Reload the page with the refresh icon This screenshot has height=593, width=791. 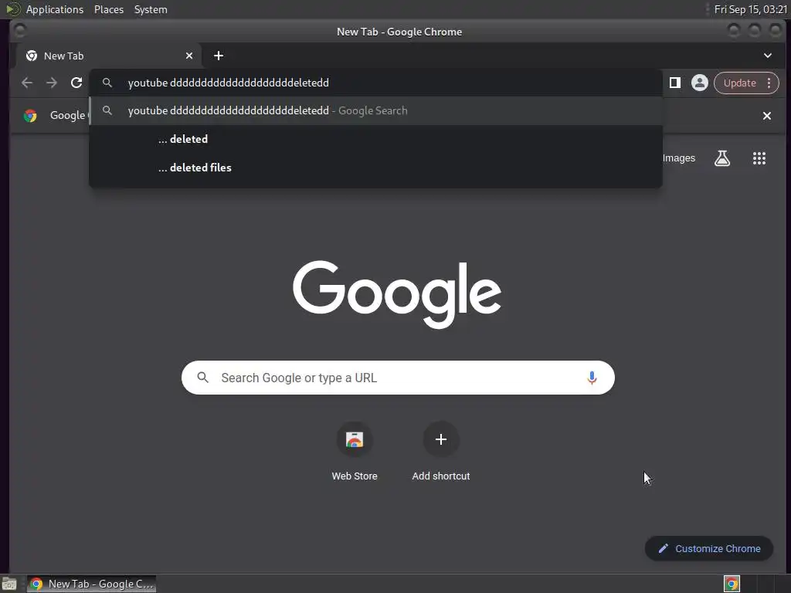coord(76,83)
